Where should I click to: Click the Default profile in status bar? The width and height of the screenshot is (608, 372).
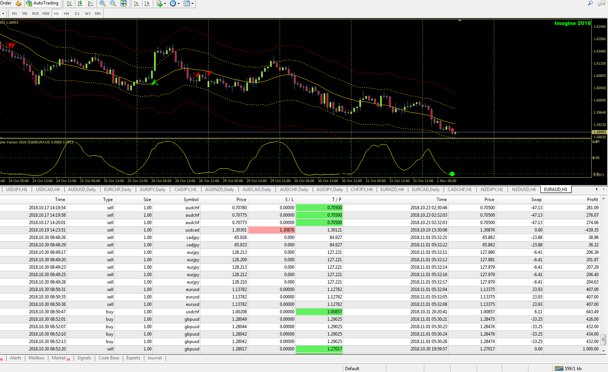352,369
